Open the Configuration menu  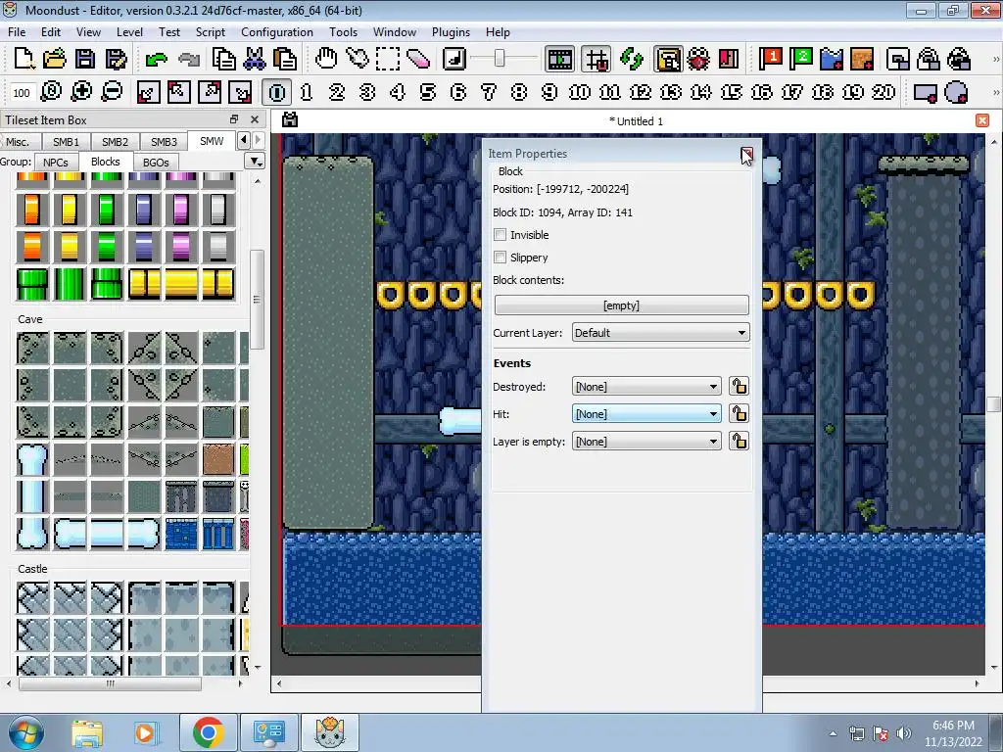pyautogui.click(x=277, y=32)
